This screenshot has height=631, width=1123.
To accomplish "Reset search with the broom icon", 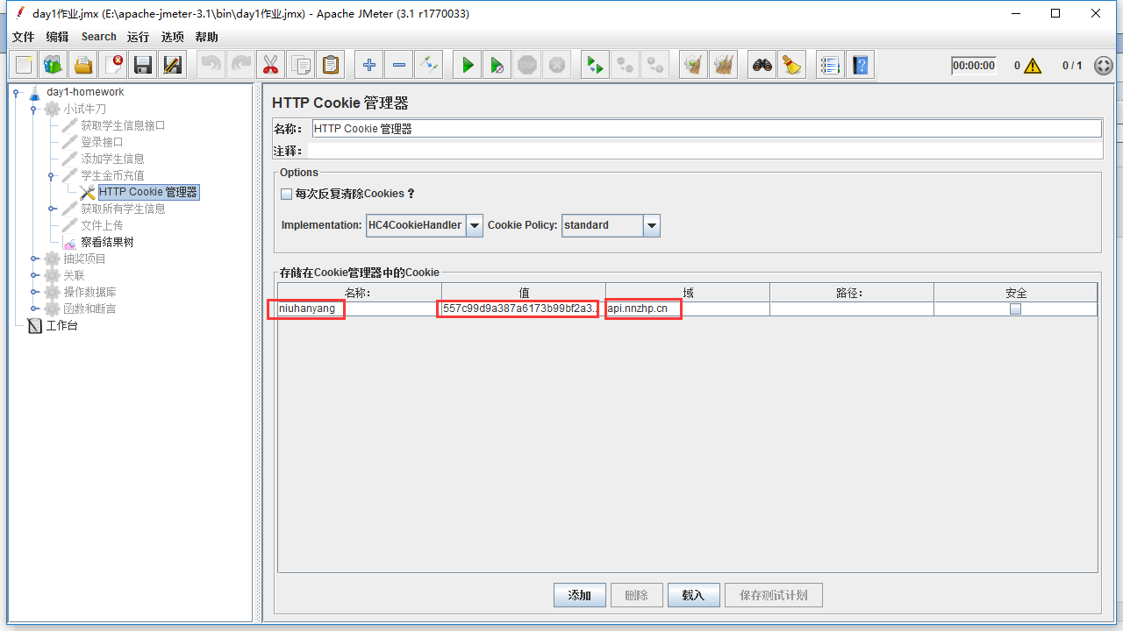I will point(792,65).
